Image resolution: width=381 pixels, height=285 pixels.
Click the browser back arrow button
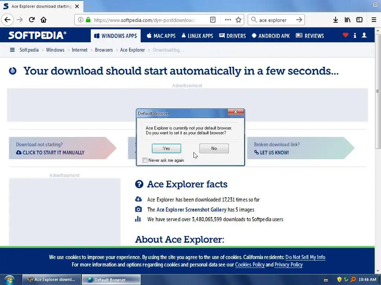(7, 20)
